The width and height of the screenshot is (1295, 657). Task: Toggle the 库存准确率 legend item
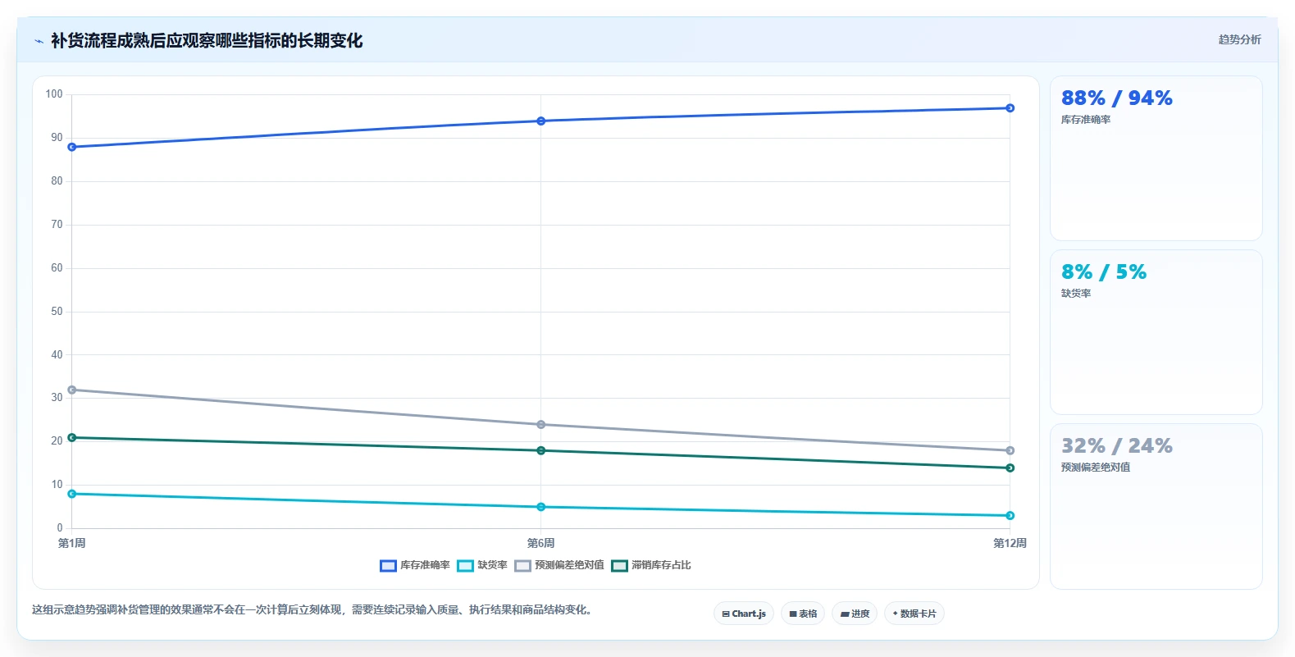coord(415,565)
